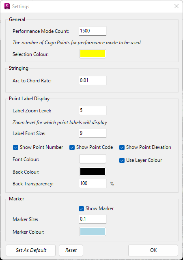The height and width of the screenshot is (260, 183).
Task: Click the Label Font Size box
Action: 93,133
